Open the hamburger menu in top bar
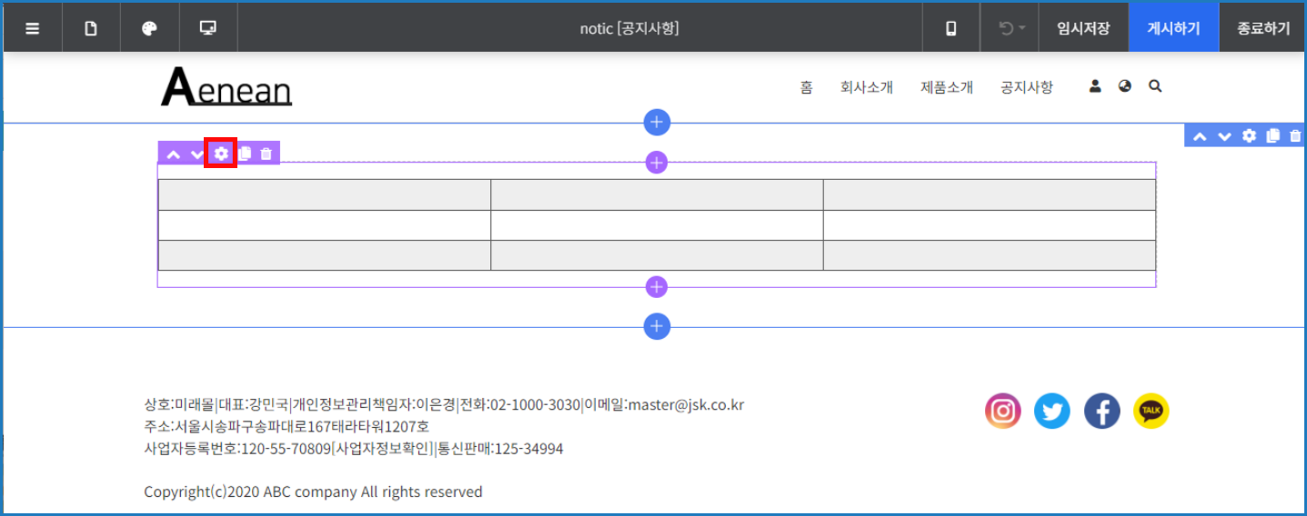 (33, 28)
